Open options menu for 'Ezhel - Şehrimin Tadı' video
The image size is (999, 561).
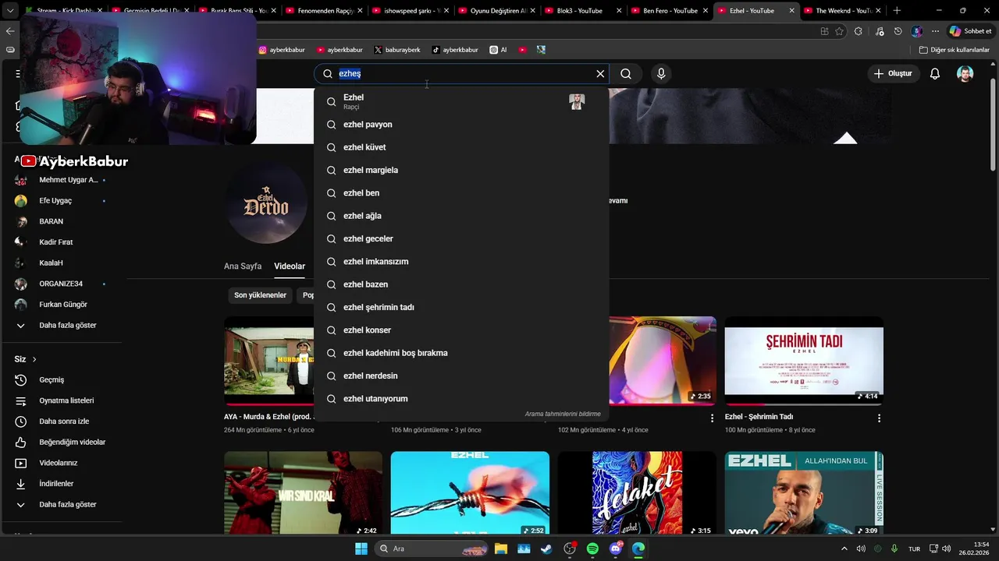(x=879, y=418)
